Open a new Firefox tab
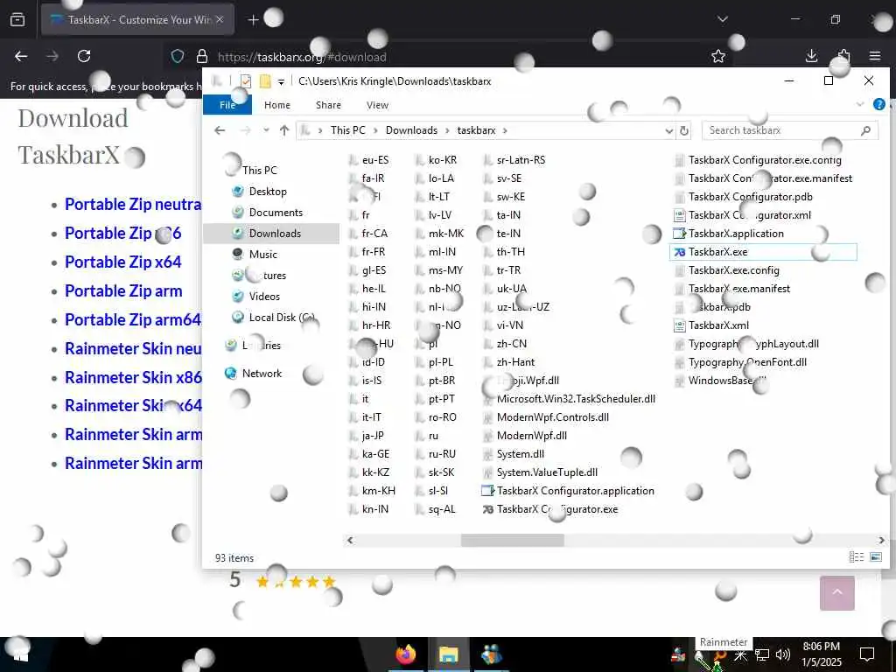 pyautogui.click(x=253, y=20)
